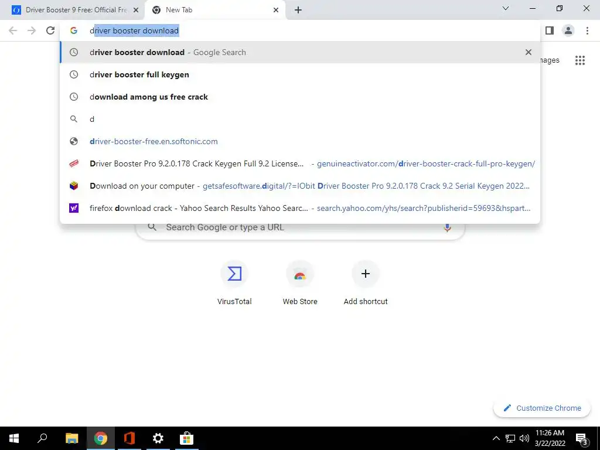Click into the address bar text
Image resolution: width=600 pixels, height=450 pixels.
click(x=134, y=30)
